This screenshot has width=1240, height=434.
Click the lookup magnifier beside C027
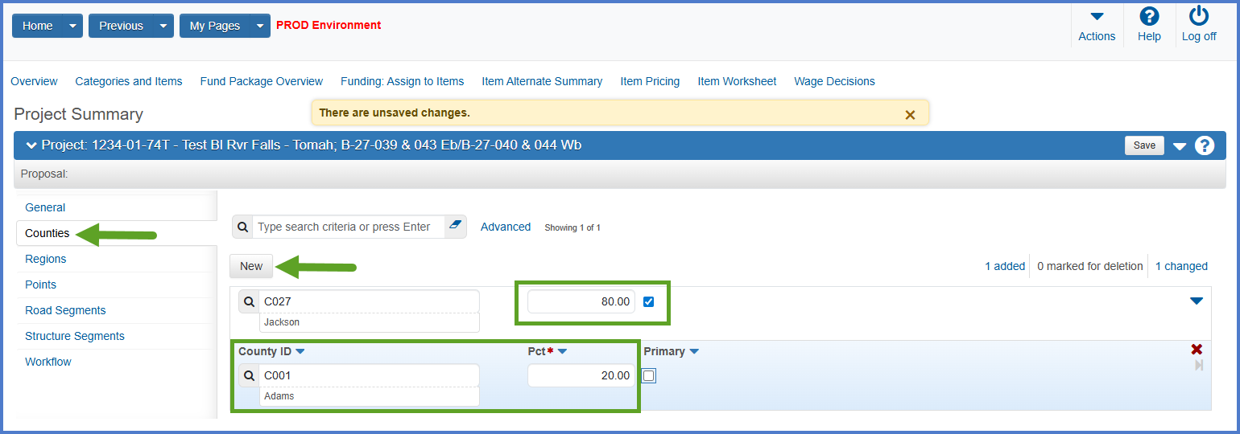(x=249, y=302)
